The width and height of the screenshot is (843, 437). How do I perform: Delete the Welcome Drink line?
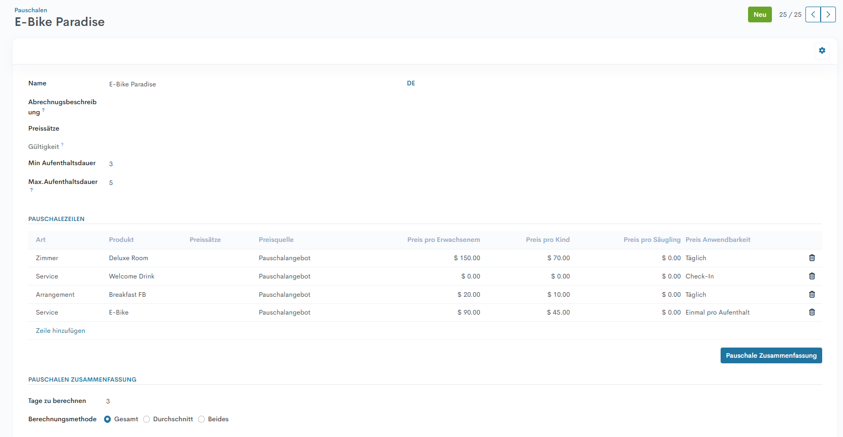click(x=812, y=276)
